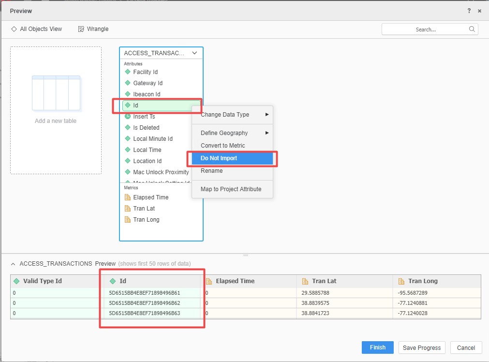Click the metric icon beside Tran Long
This screenshot has height=362, width=489.
pos(127,219)
